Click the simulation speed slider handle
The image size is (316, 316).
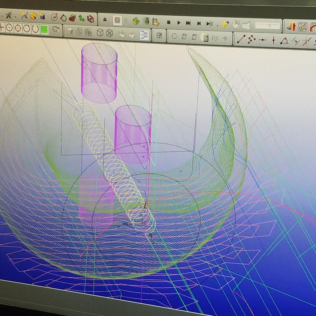click(270, 25)
